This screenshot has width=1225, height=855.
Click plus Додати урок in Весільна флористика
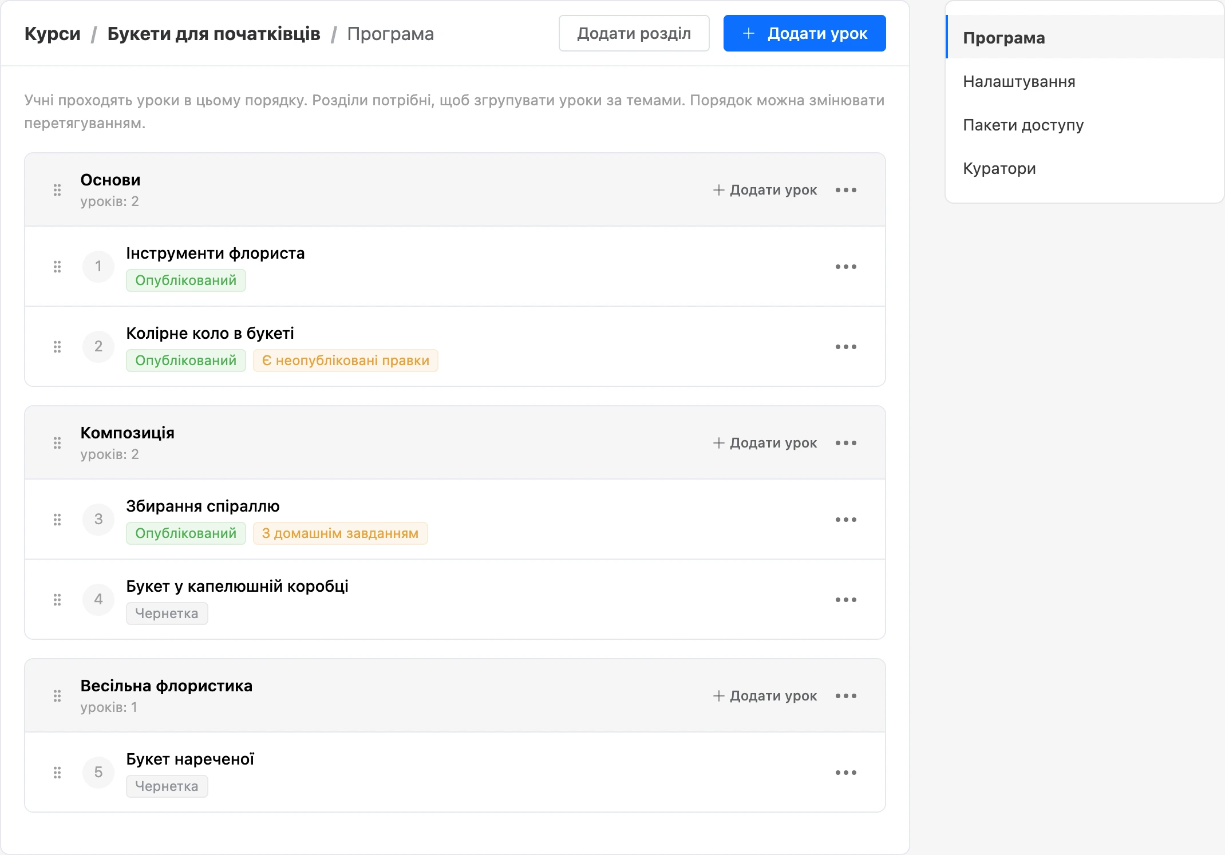point(765,696)
